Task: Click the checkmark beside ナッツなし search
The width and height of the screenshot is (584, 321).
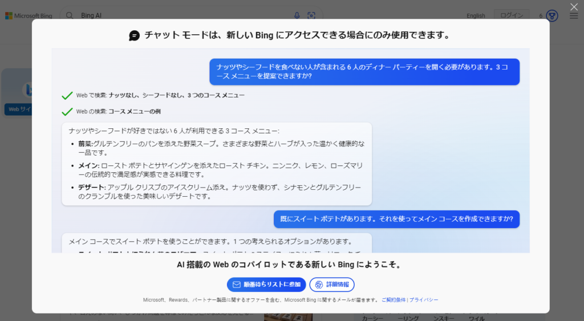Action: [67, 96]
